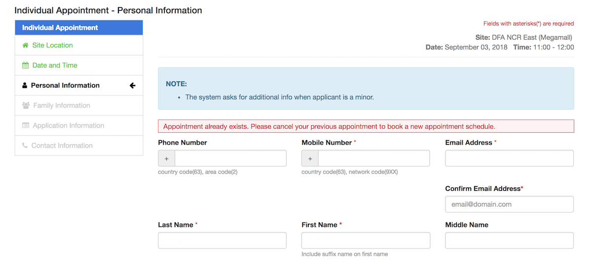Open the Application Information step
Screen dimensions: 592x266
(68, 126)
